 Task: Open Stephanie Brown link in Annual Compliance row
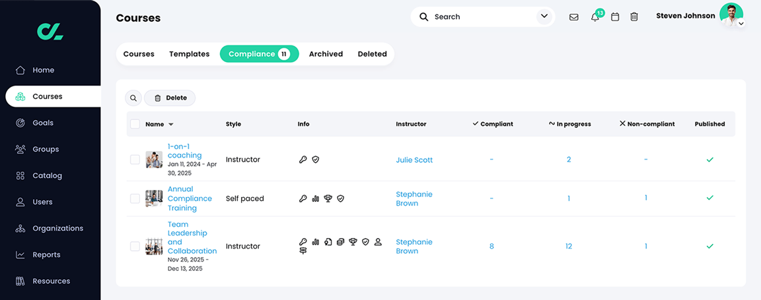[x=414, y=198]
